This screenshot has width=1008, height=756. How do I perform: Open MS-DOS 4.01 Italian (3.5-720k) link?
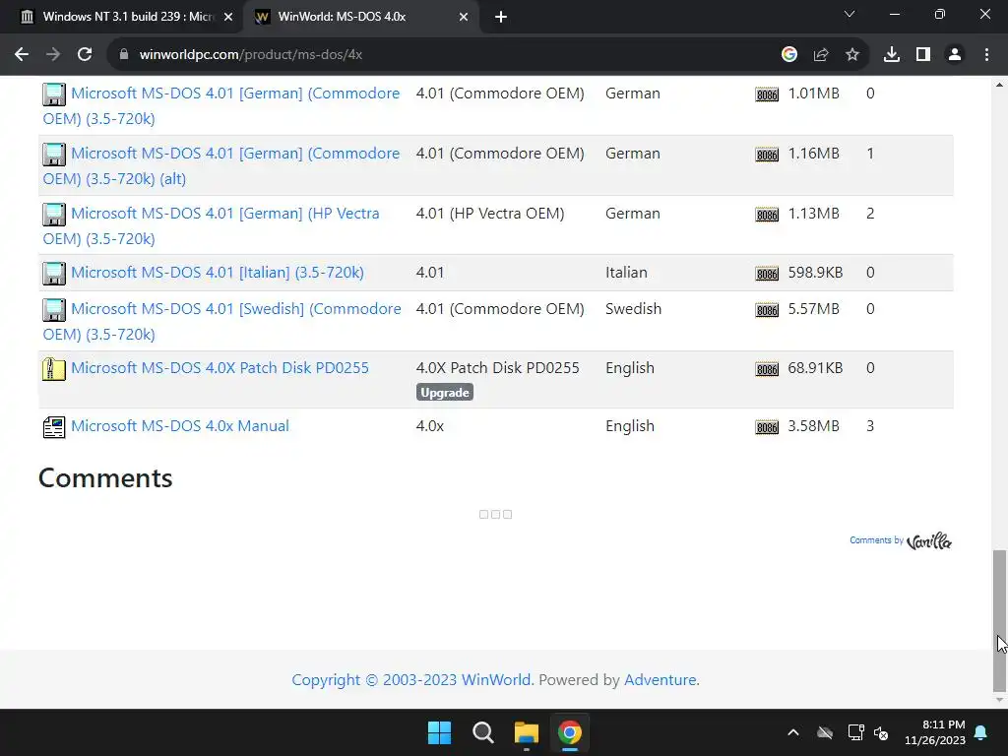pos(218,273)
